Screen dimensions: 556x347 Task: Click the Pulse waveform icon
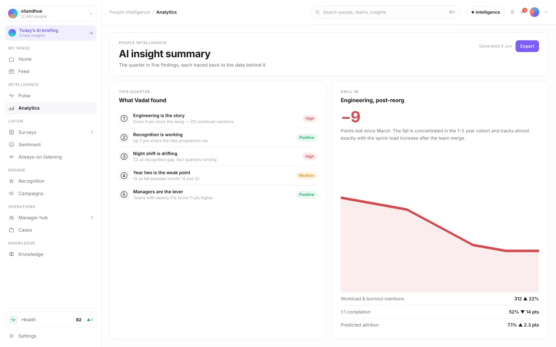click(11, 96)
